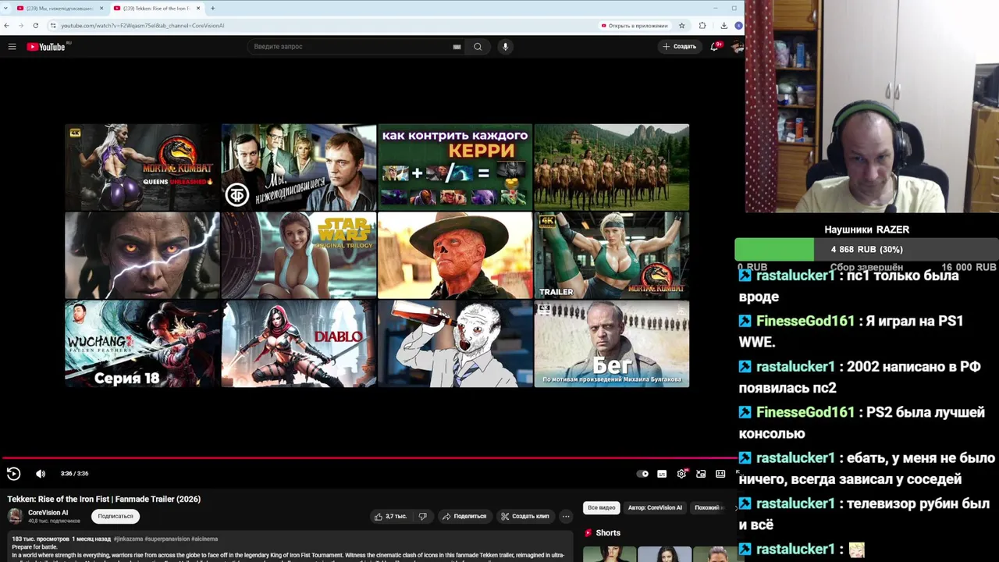
Task: Dislike the video with the thumbs-down
Action: pos(422,516)
